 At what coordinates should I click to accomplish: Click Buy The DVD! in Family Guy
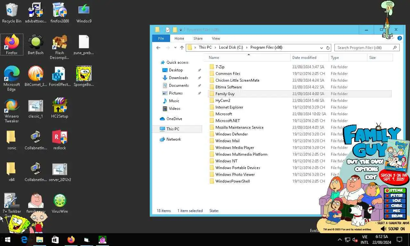pos(365,161)
